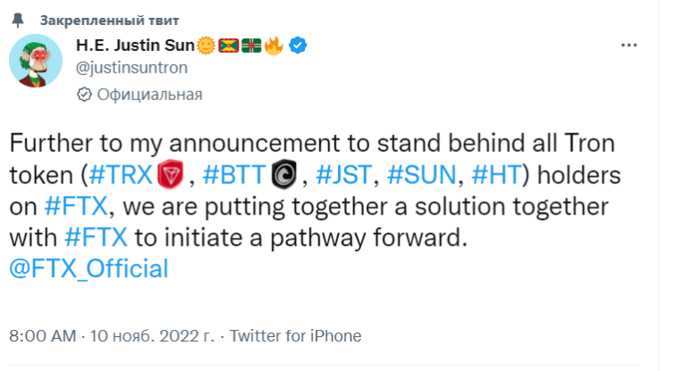Open the #SUN hashtag
Viewport: 676px width, 371px height.
tap(421, 175)
